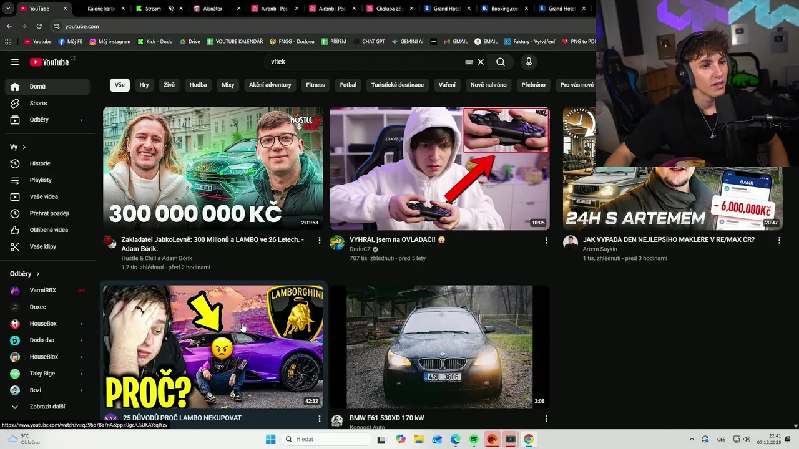Open the Kick - Dodo bookmark
This screenshot has height=449, width=799.
pos(155,41)
